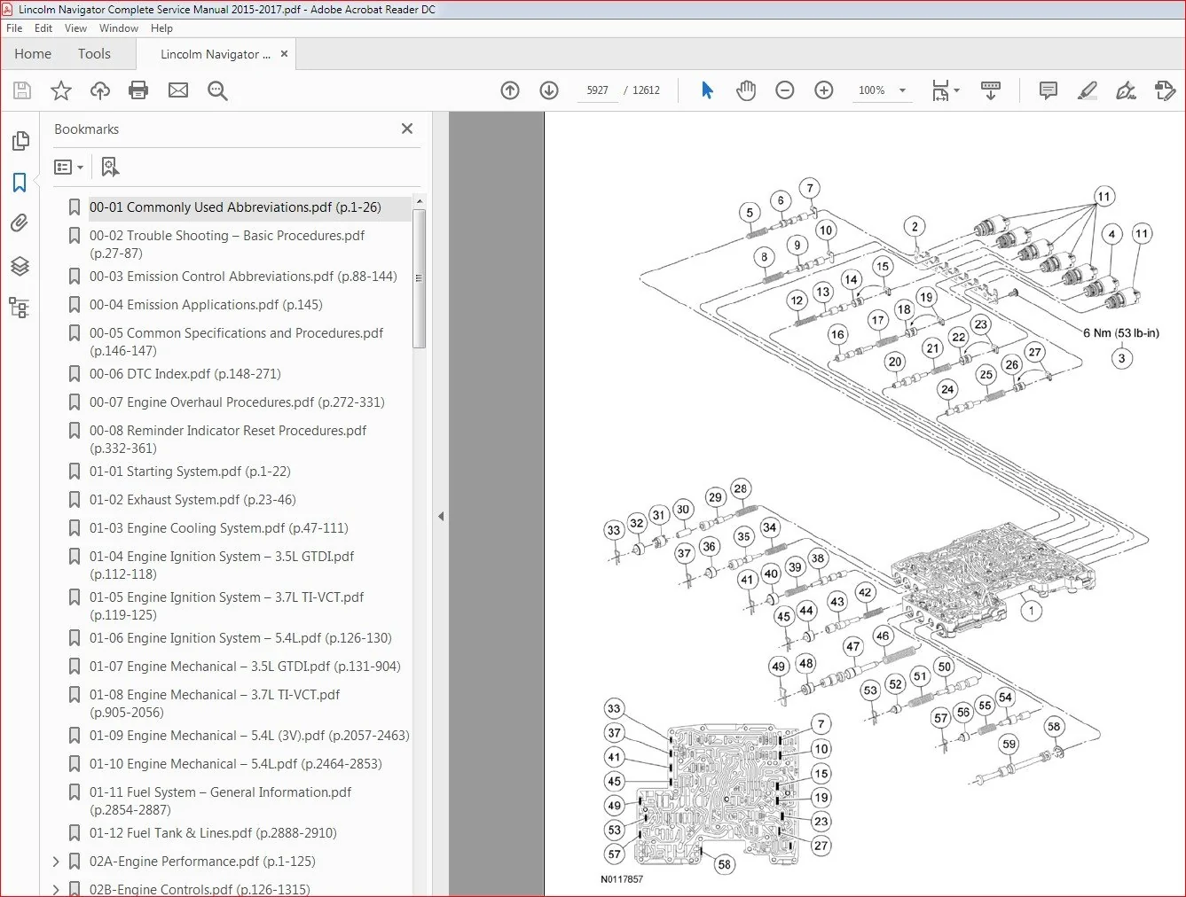Collapse the navigation pane arrow
Image resolution: width=1186 pixels, height=897 pixels.
[x=441, y=516]
